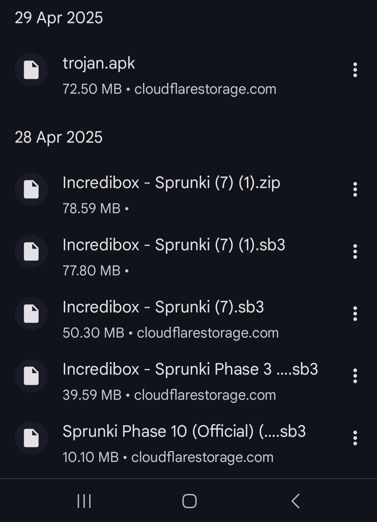Screen dimensions: 377x522
Task: Open options menu for Sprunki (7) (1).sb3
Action: (x=355, y=252)
